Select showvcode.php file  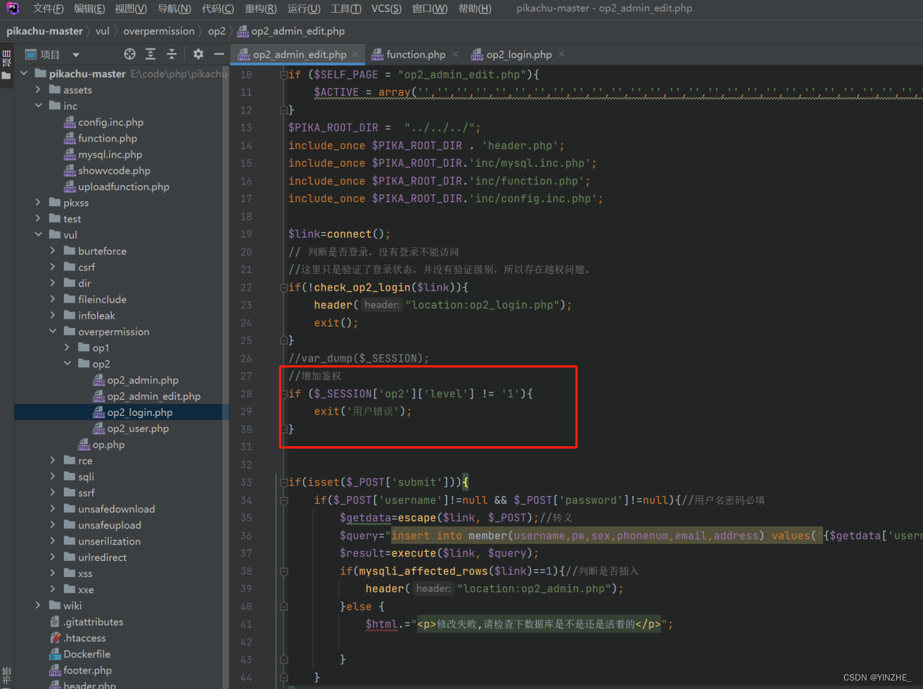(x=114, y=170)
